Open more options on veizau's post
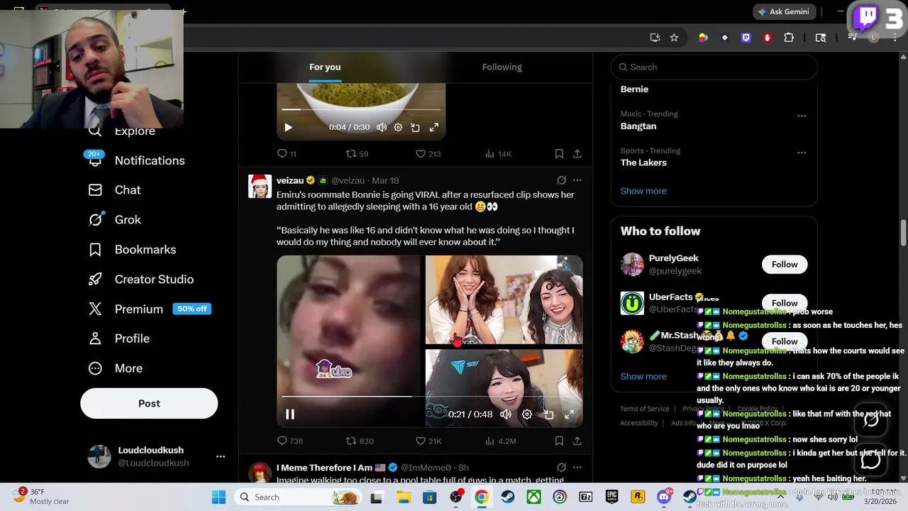The height and width of the screenshot is (511, 908). [x=577, y=180]
